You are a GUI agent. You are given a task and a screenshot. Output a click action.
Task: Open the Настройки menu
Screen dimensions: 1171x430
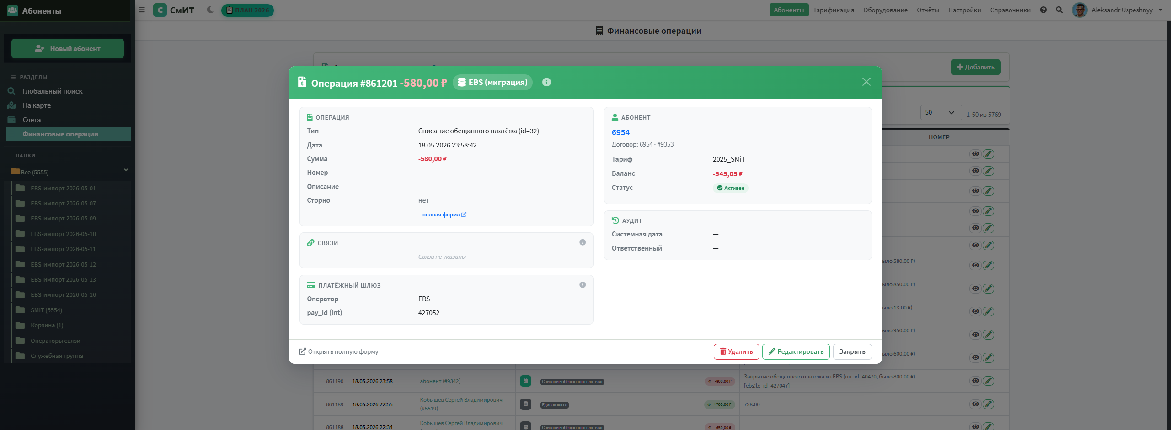tap(964, 10)
